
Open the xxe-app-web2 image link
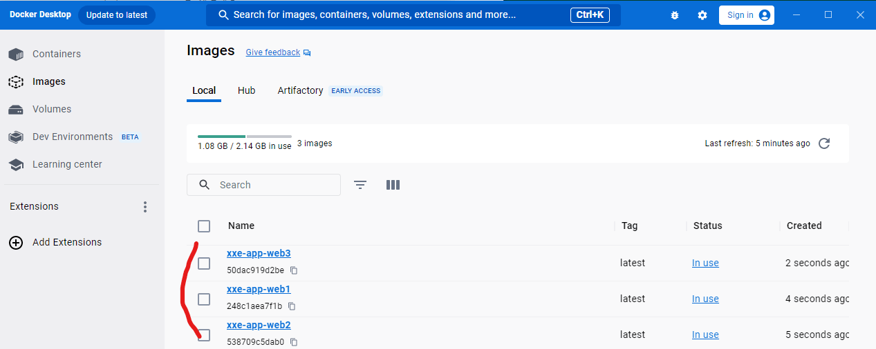click(x=259, y=325)
